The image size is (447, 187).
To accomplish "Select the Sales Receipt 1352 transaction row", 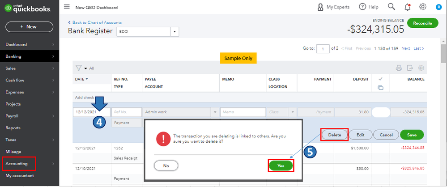I will tap(250, 153).
